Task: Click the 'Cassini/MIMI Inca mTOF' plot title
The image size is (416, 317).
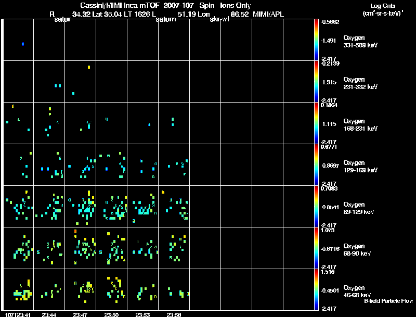Action: (x=120, y=6)
